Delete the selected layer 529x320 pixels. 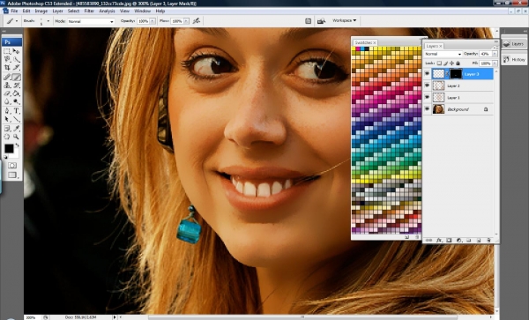coord(488,240)
